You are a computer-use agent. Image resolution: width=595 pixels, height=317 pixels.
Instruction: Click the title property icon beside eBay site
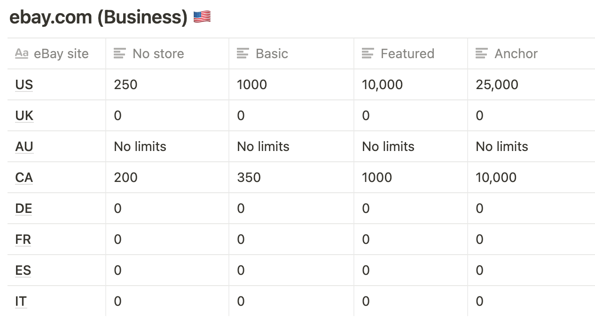(x=22, y=53)
